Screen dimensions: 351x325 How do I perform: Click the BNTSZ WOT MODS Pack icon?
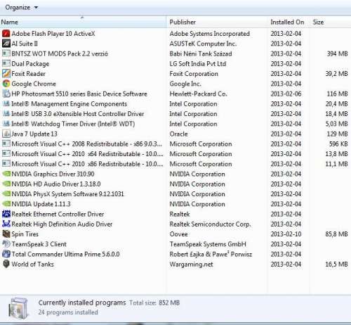coord(6,53)
